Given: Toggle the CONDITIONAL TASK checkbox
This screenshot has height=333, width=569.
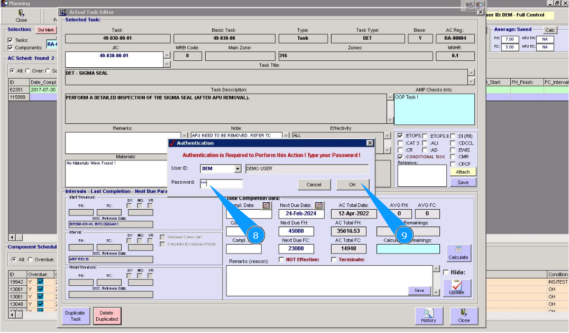Looking at the screenshot, I should (x=400, y=157).
